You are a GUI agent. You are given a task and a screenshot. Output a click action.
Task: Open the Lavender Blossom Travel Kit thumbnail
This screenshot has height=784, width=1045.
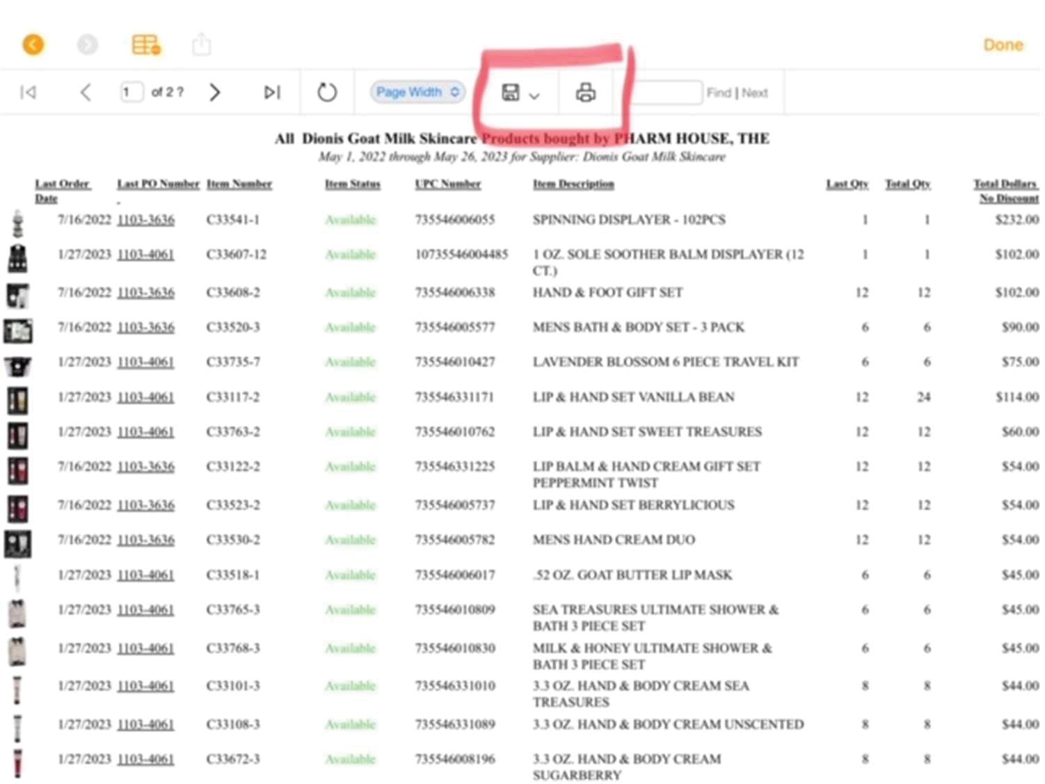point(17,365)
